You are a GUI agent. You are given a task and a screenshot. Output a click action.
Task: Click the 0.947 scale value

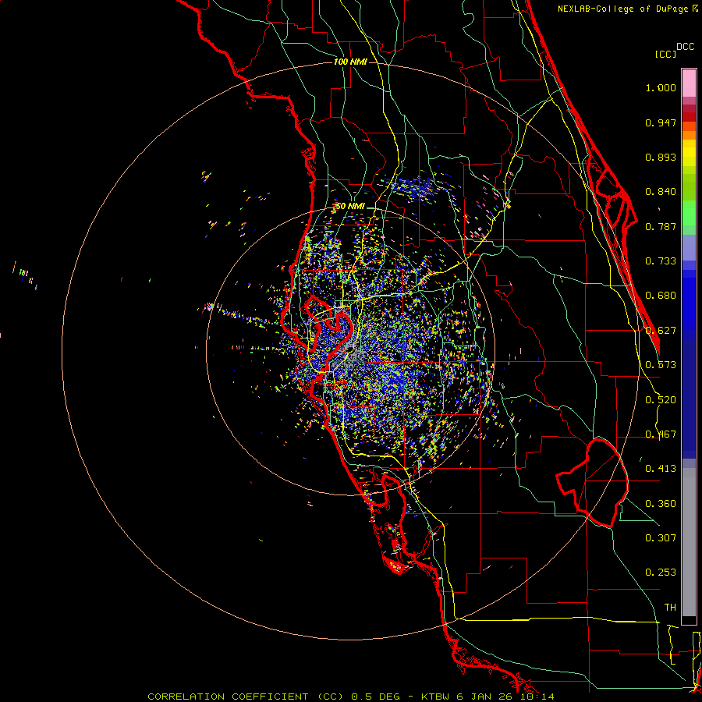661,123
